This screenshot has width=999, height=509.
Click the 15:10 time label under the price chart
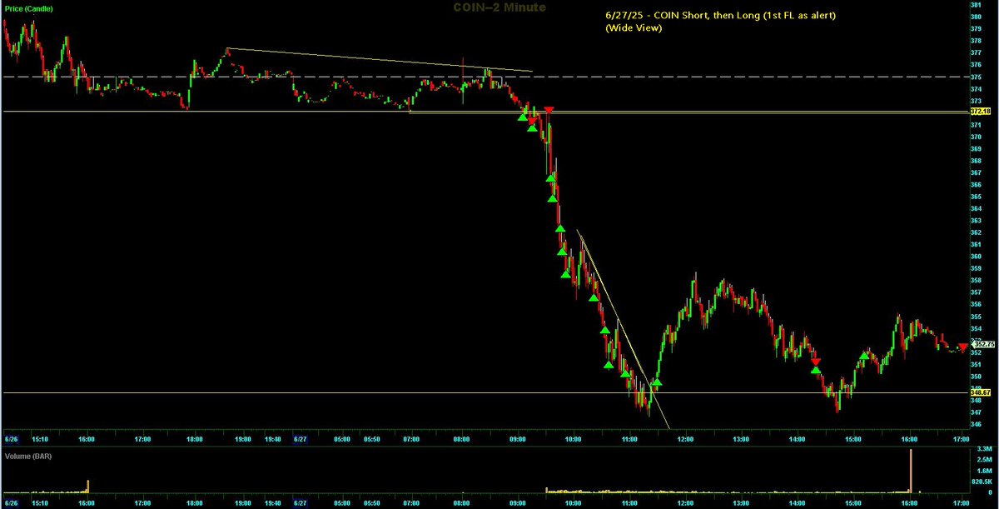click(x=40, y=438)
